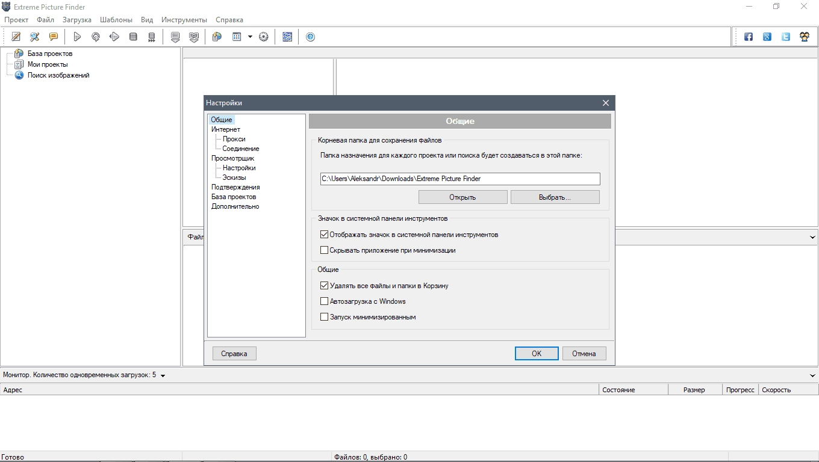Select Прокси in the settings tree

click(234, 139)
